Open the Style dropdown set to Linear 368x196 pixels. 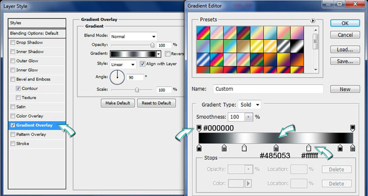(x=123, y=64)
